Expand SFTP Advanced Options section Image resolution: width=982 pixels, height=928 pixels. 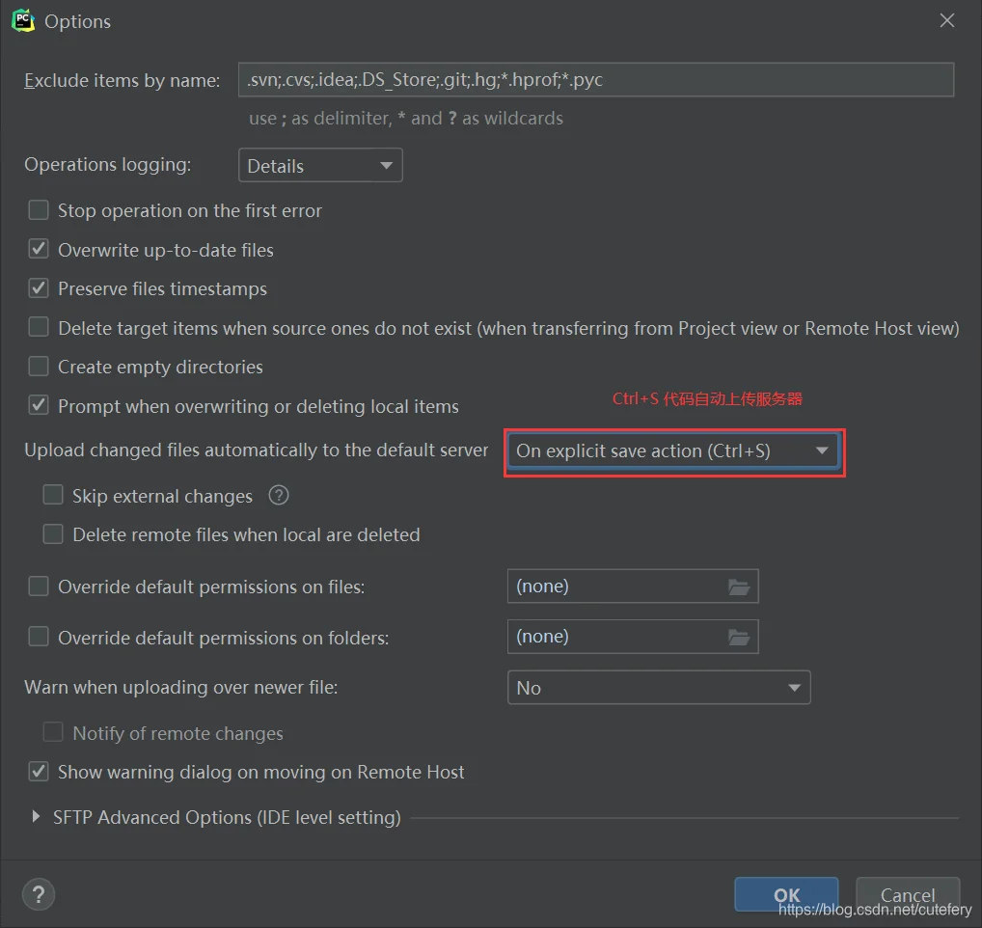click(37, 817)
